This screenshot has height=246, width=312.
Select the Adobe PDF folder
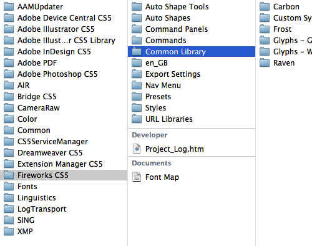(64, 63)
